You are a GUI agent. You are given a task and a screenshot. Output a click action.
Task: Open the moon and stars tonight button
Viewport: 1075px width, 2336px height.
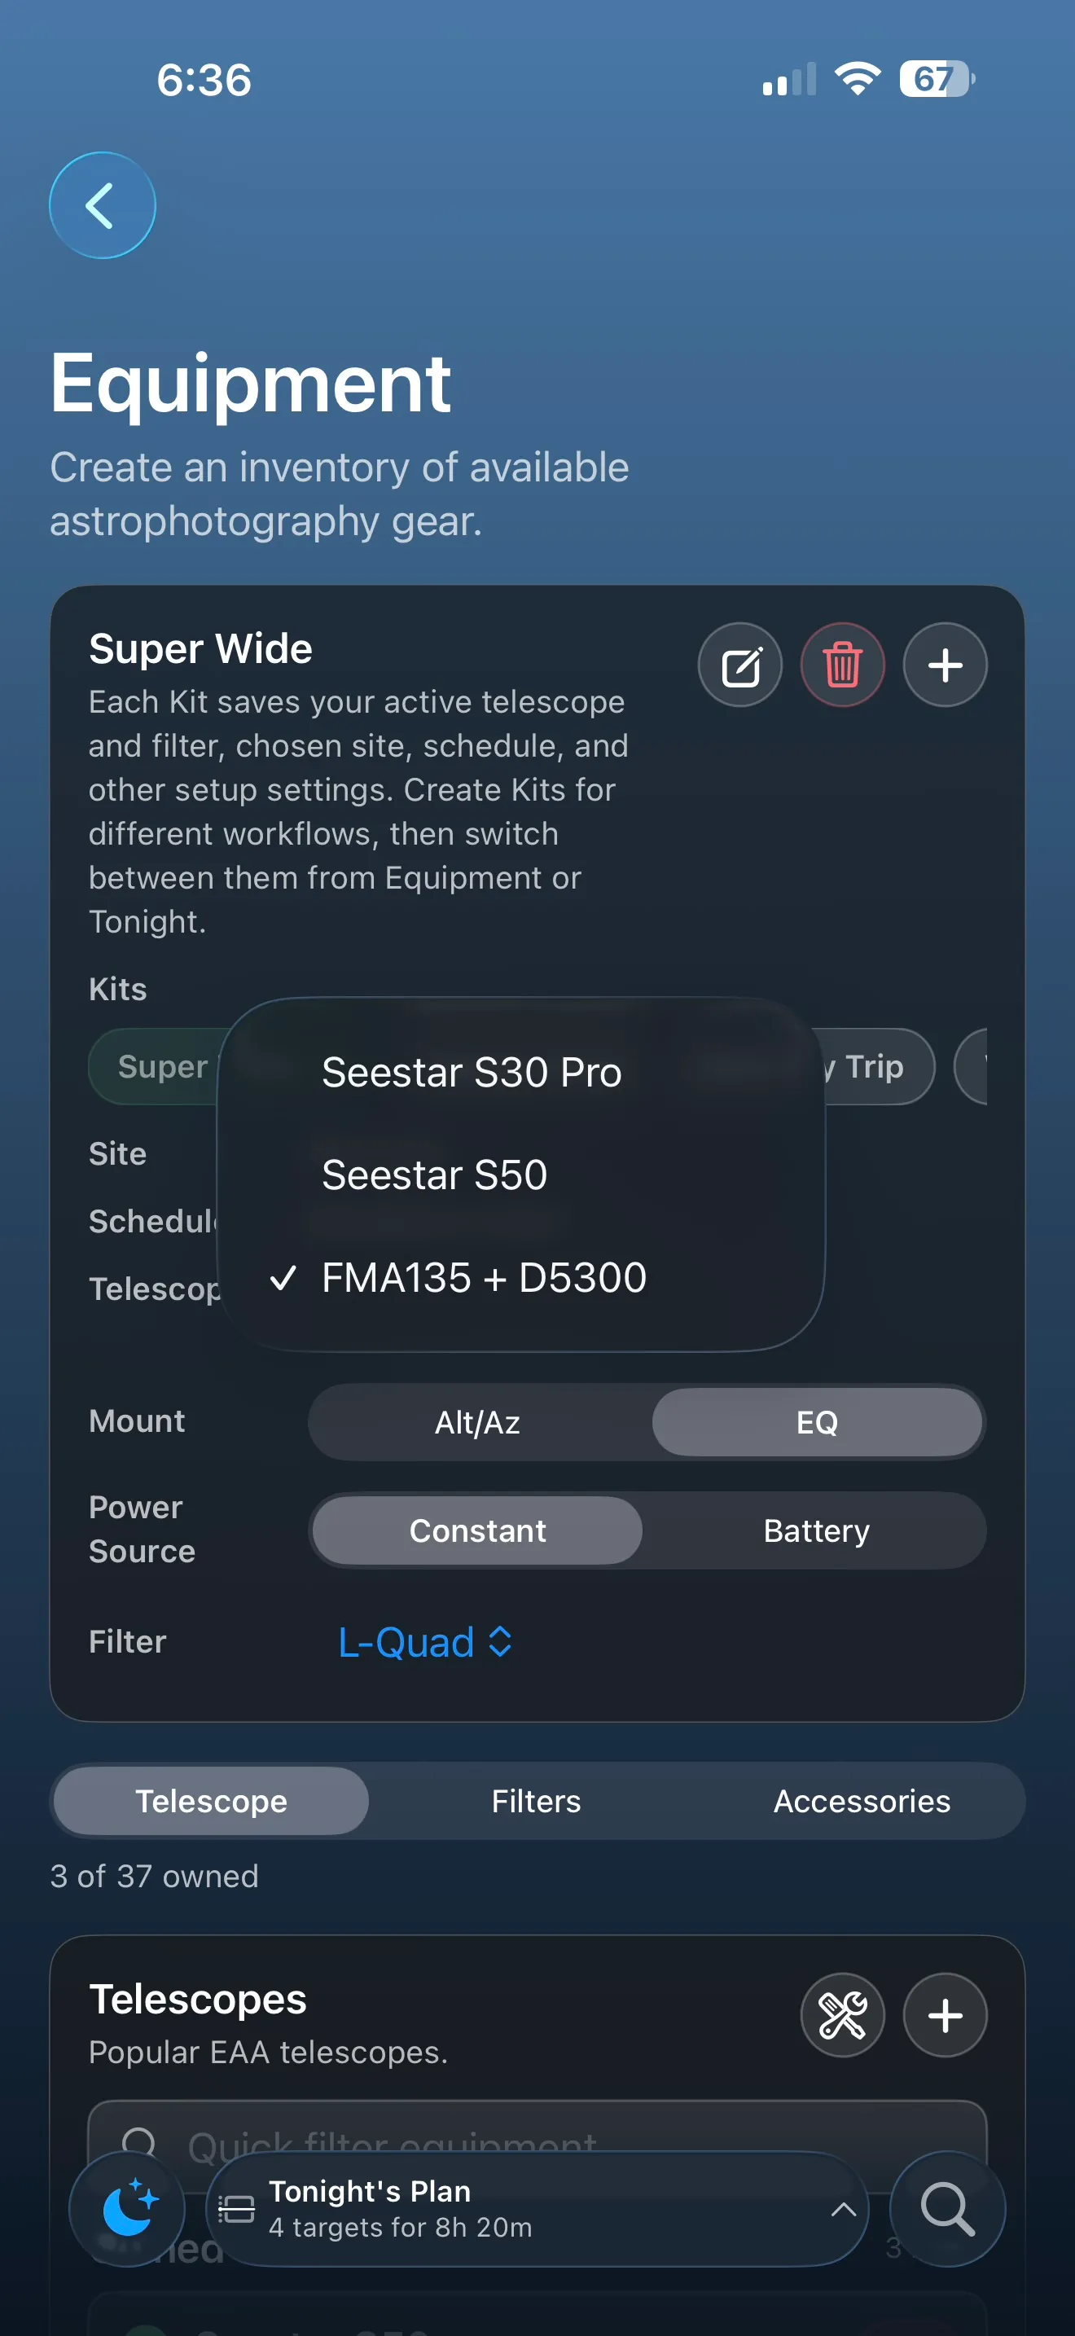point(128,2209)
